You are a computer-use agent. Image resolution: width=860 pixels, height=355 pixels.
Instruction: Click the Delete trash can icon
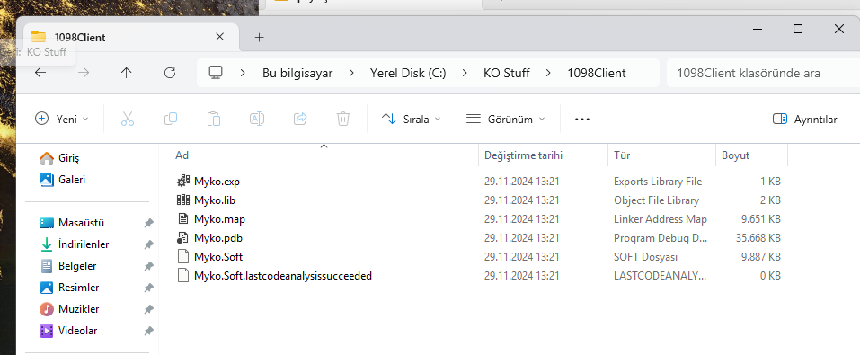point(343,119)
